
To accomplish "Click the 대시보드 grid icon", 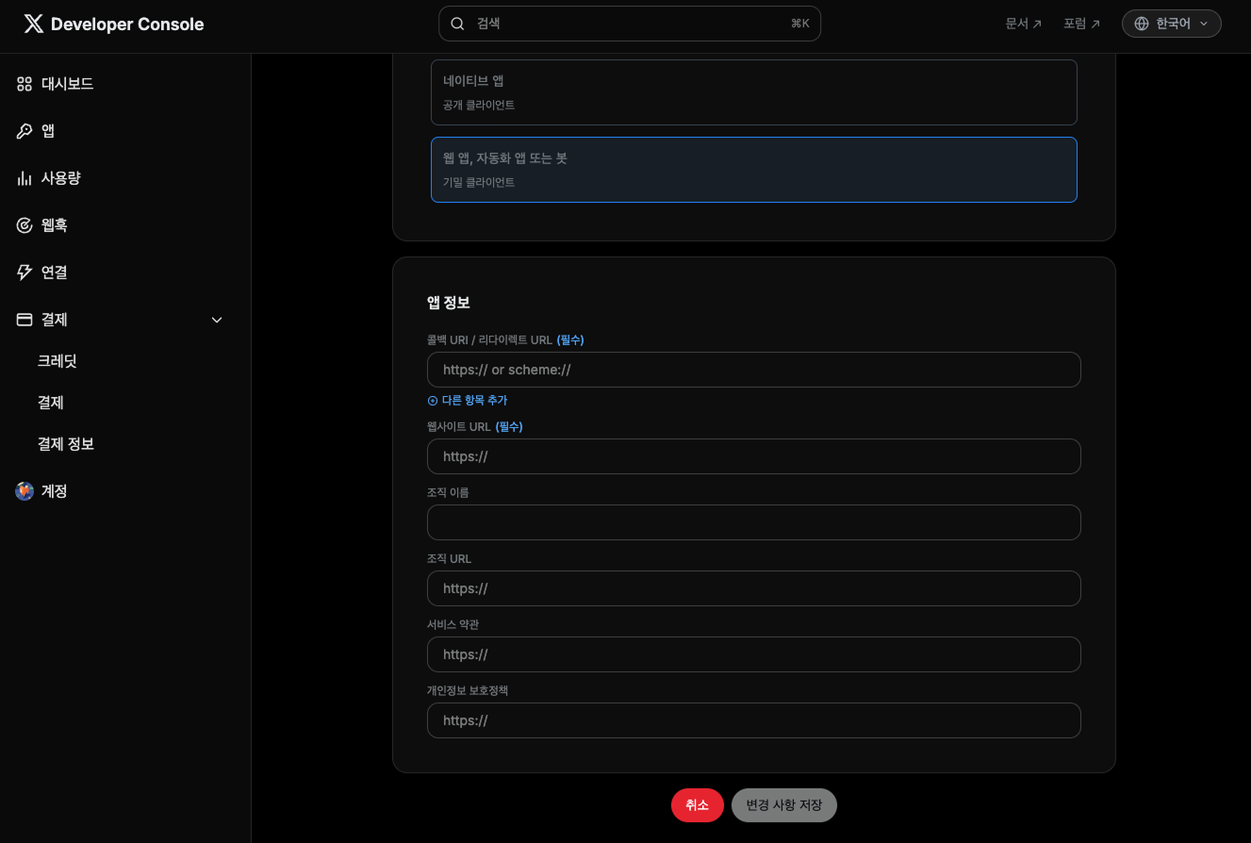I will tap(25, 84).
